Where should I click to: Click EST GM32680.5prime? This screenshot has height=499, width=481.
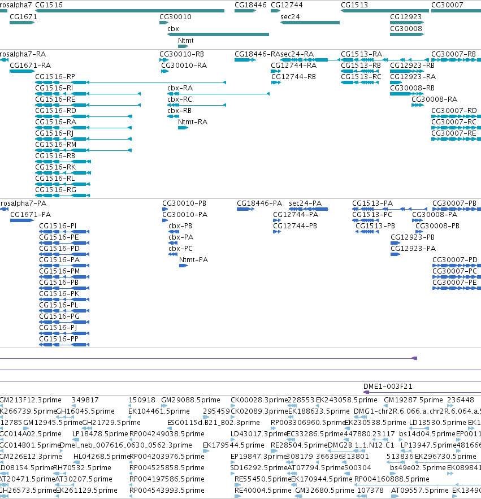tap(324, 491)
